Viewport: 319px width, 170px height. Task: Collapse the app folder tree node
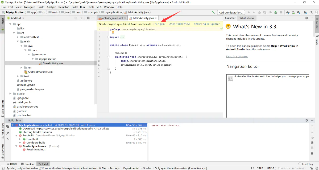(10, 24)
